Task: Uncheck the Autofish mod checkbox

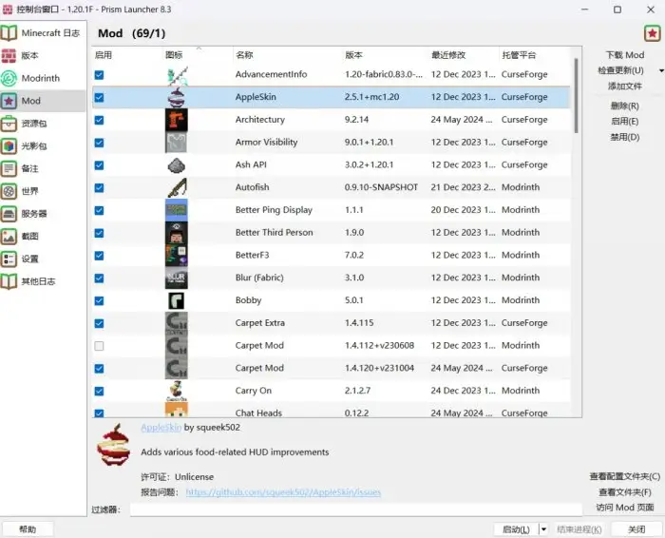Action: pos(100,187)
